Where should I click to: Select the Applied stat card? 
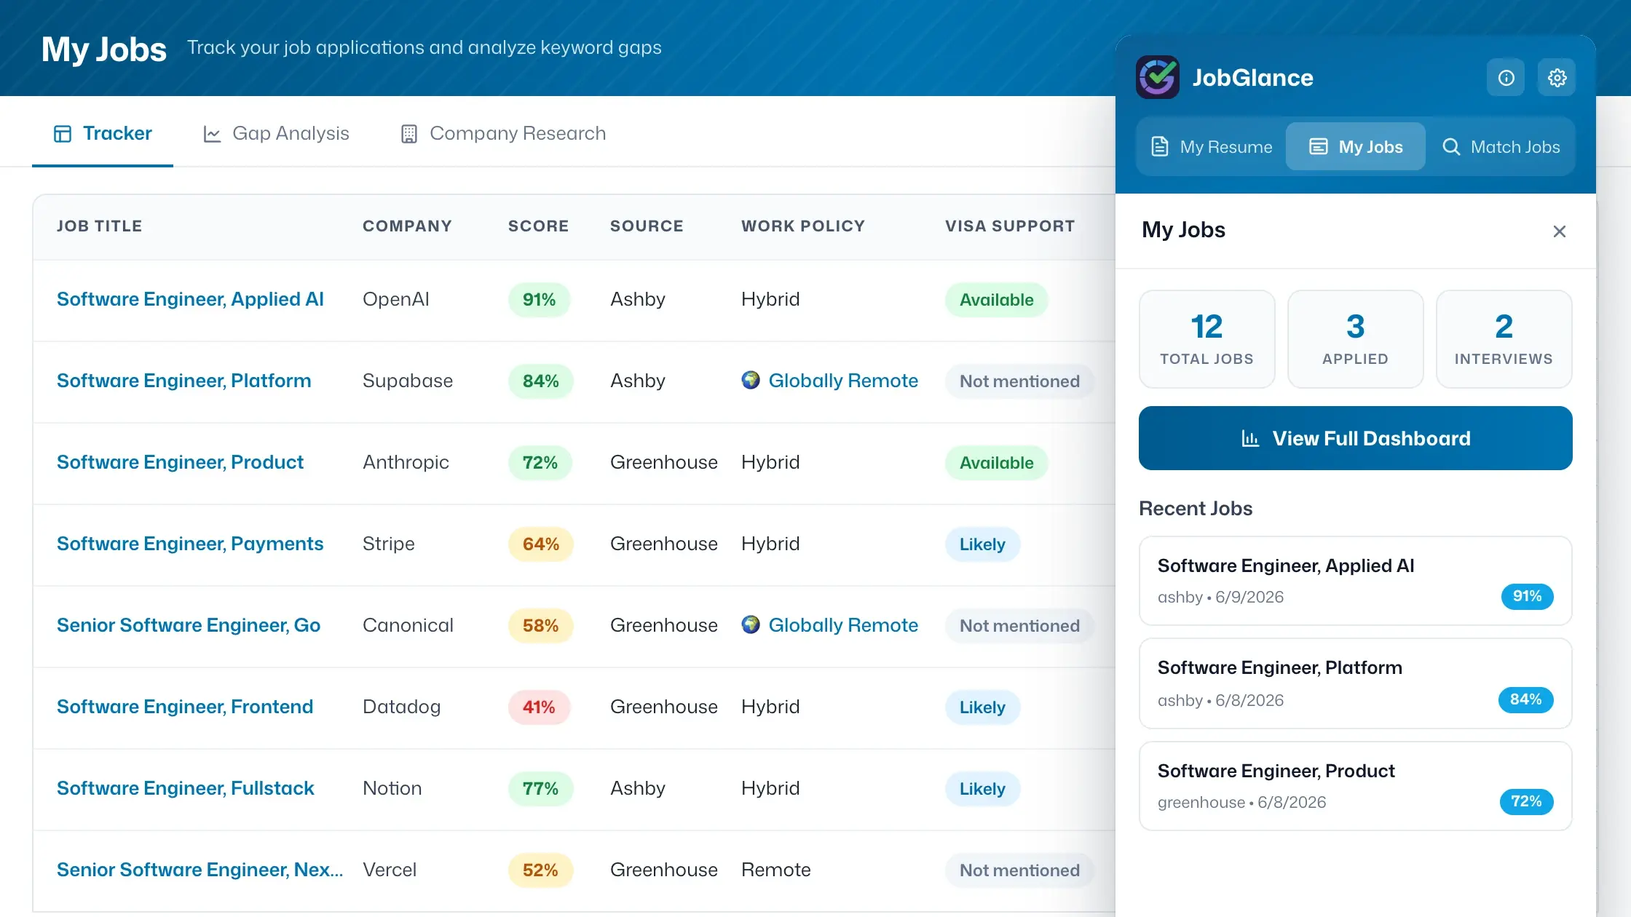pos(1355,339)
